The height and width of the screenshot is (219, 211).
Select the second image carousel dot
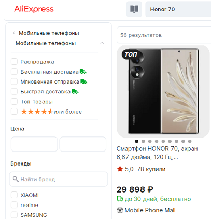143,141
